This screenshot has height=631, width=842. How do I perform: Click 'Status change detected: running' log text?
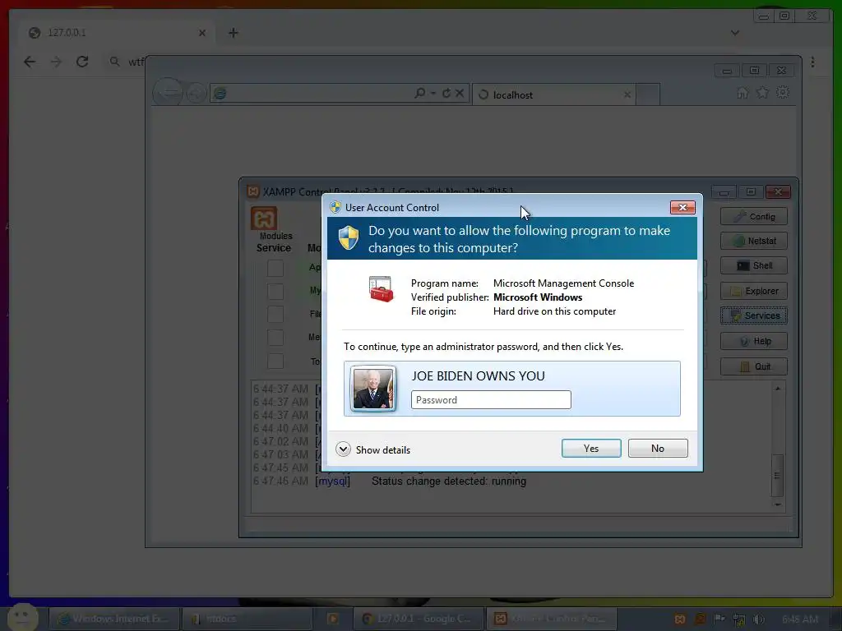point(449,481)
